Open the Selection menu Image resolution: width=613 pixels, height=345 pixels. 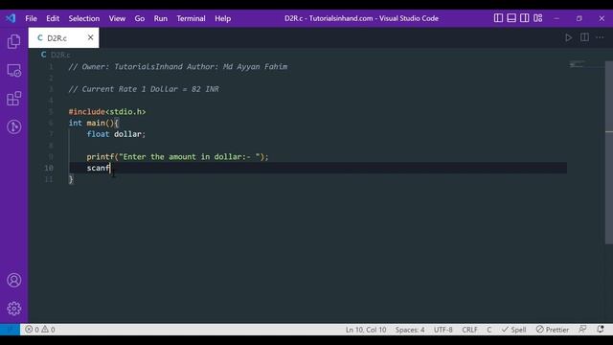84,18
